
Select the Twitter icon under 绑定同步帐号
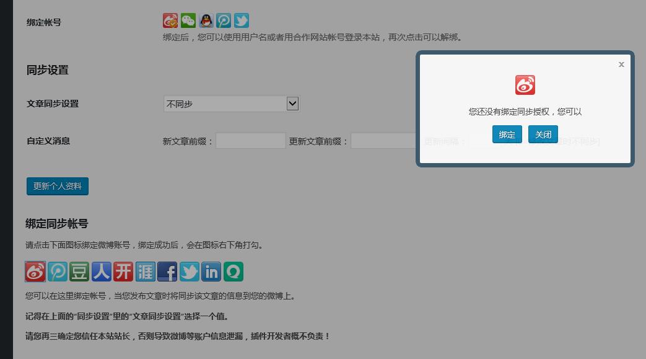coord(190,272)
